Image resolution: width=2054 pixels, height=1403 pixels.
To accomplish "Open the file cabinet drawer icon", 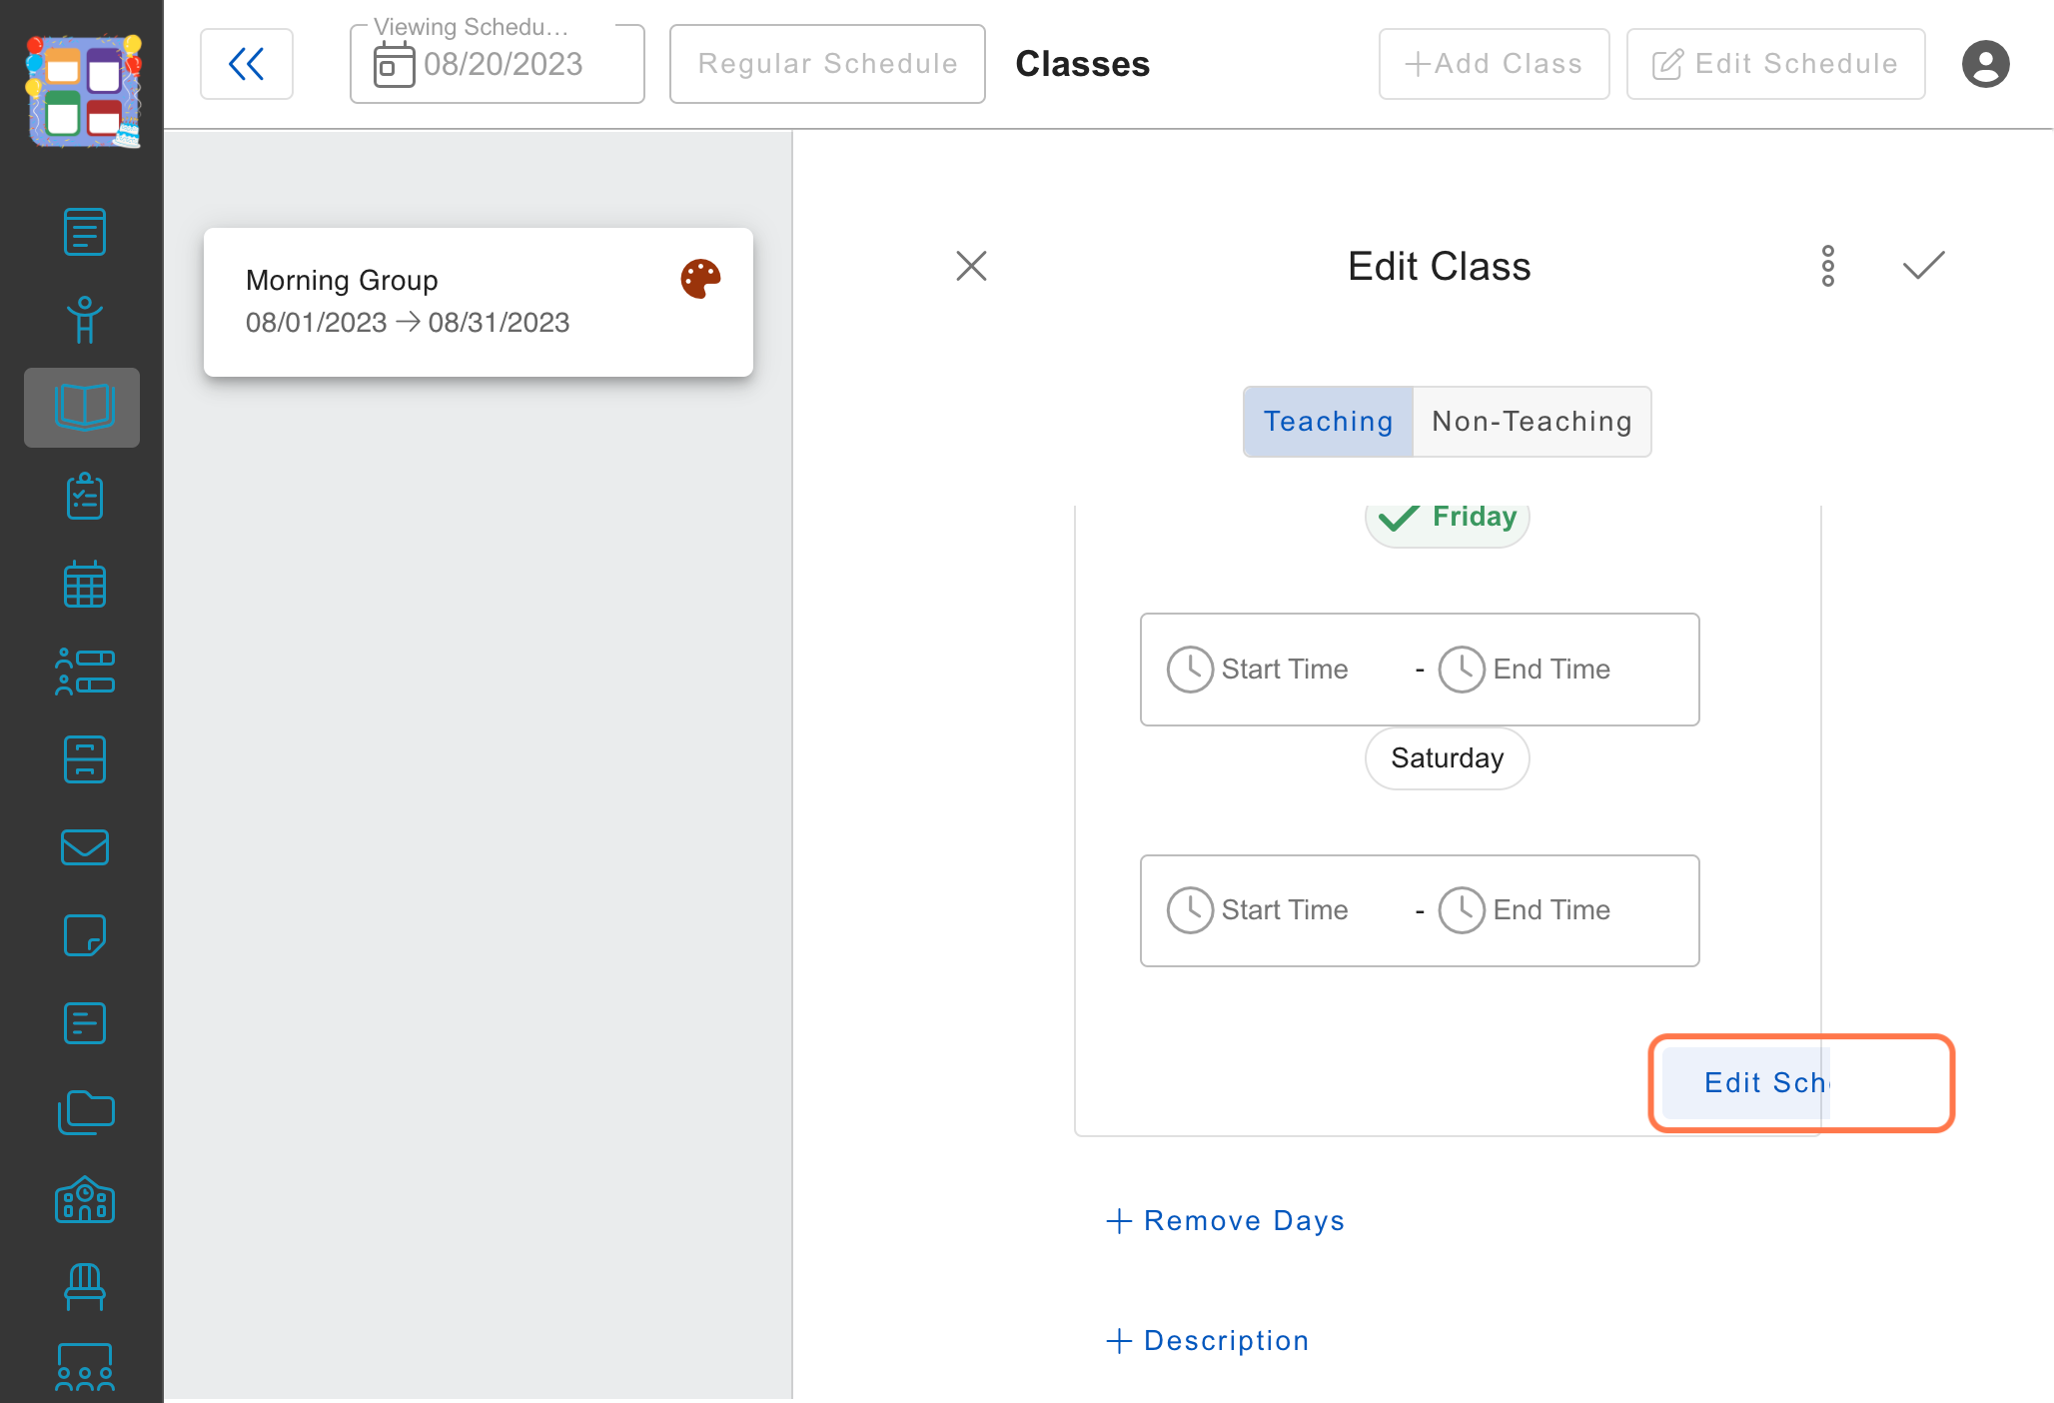I will (x=84, y=759).
